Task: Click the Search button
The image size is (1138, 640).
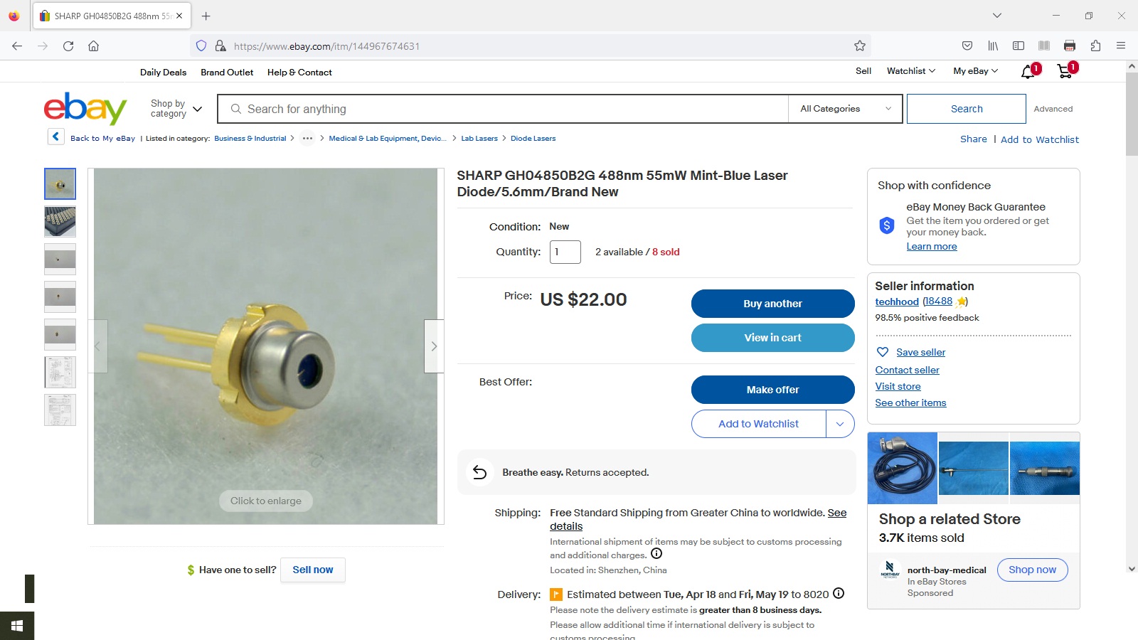Action: click(967, 109)
